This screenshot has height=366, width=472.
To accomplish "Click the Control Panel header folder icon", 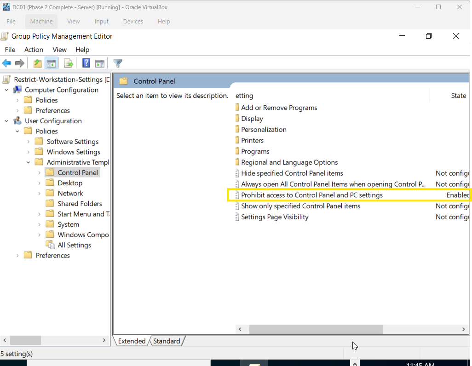I will tap(123, 81).
